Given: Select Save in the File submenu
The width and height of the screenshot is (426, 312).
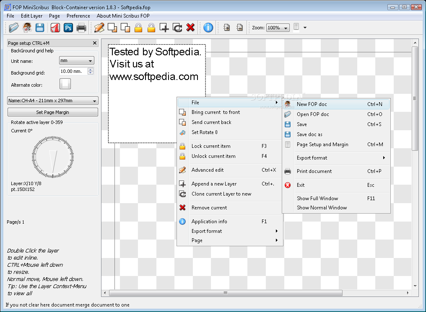Looking at the screenshot, I should [336, 124].
